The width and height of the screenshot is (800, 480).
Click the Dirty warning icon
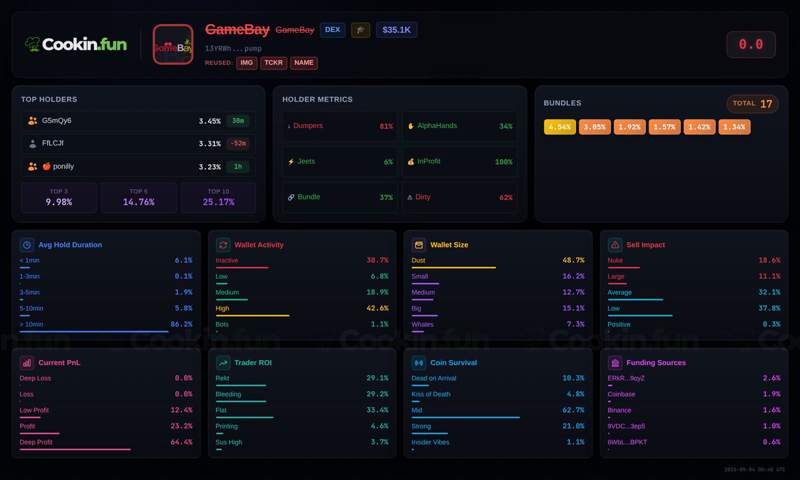tap(410, 197)
